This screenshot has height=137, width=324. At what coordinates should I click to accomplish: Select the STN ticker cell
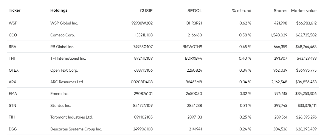[x=13, y=105]
